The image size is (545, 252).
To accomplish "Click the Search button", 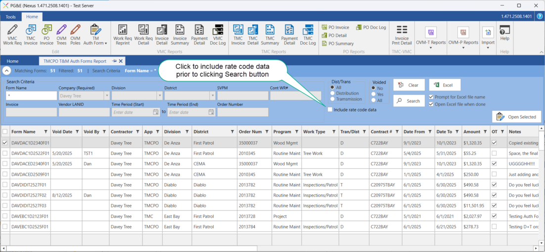I will tap(409, 101).
